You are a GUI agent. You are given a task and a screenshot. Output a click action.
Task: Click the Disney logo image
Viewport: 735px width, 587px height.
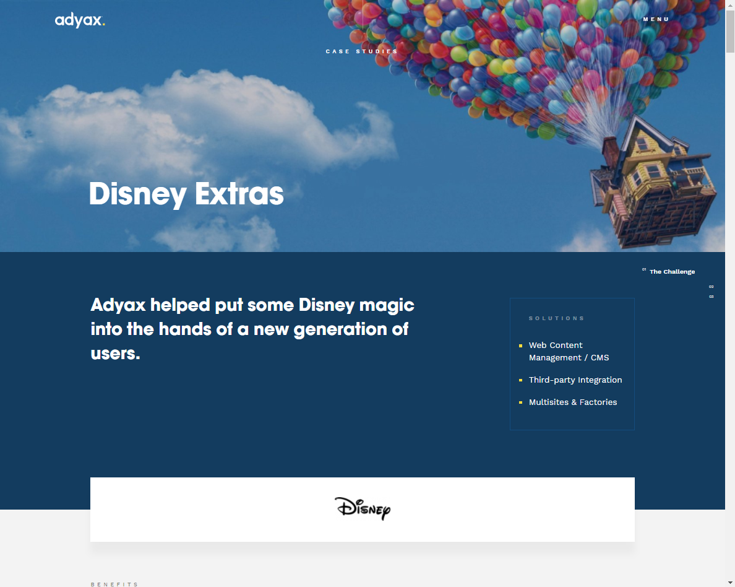[x=363, y=508]
